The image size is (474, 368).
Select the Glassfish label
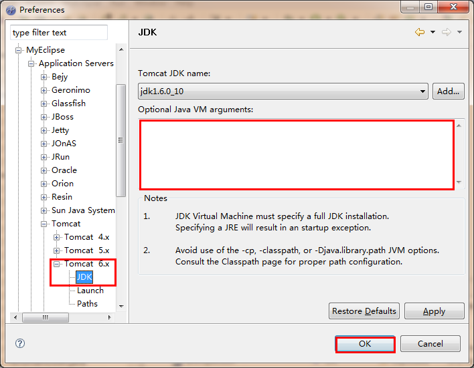tap(68, 103)
